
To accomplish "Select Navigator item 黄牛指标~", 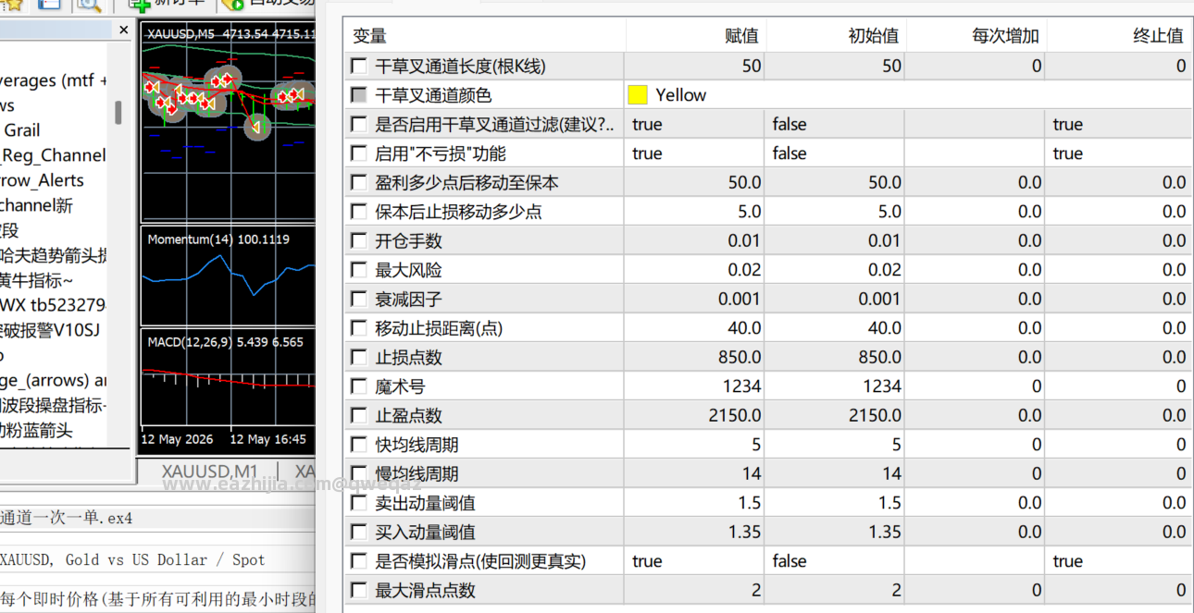I will click(37, 280).
